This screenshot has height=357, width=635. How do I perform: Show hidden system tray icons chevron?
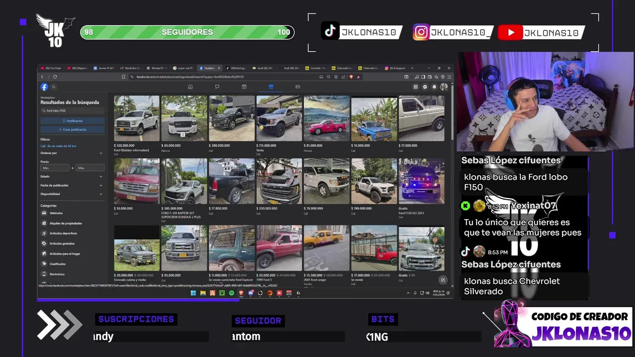(x=408, y=293)
